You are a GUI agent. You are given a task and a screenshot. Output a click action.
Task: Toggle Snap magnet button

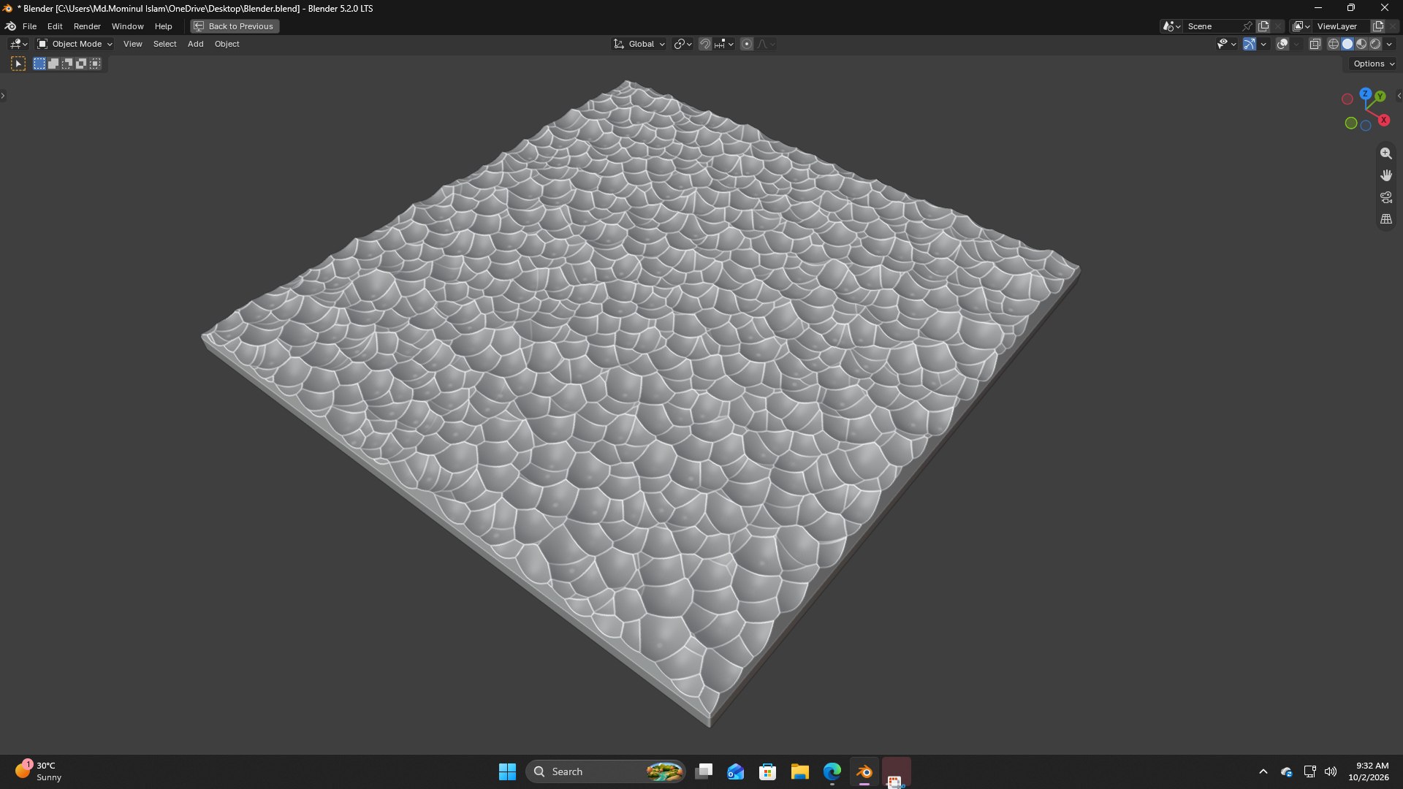click(704, 45)
